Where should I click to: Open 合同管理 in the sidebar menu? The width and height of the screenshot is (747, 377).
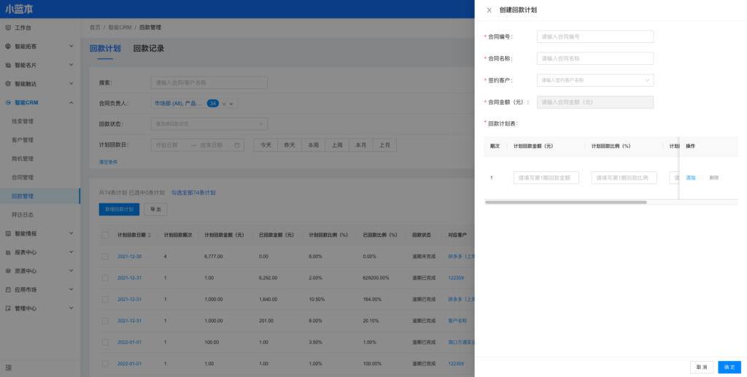(23, 177)
